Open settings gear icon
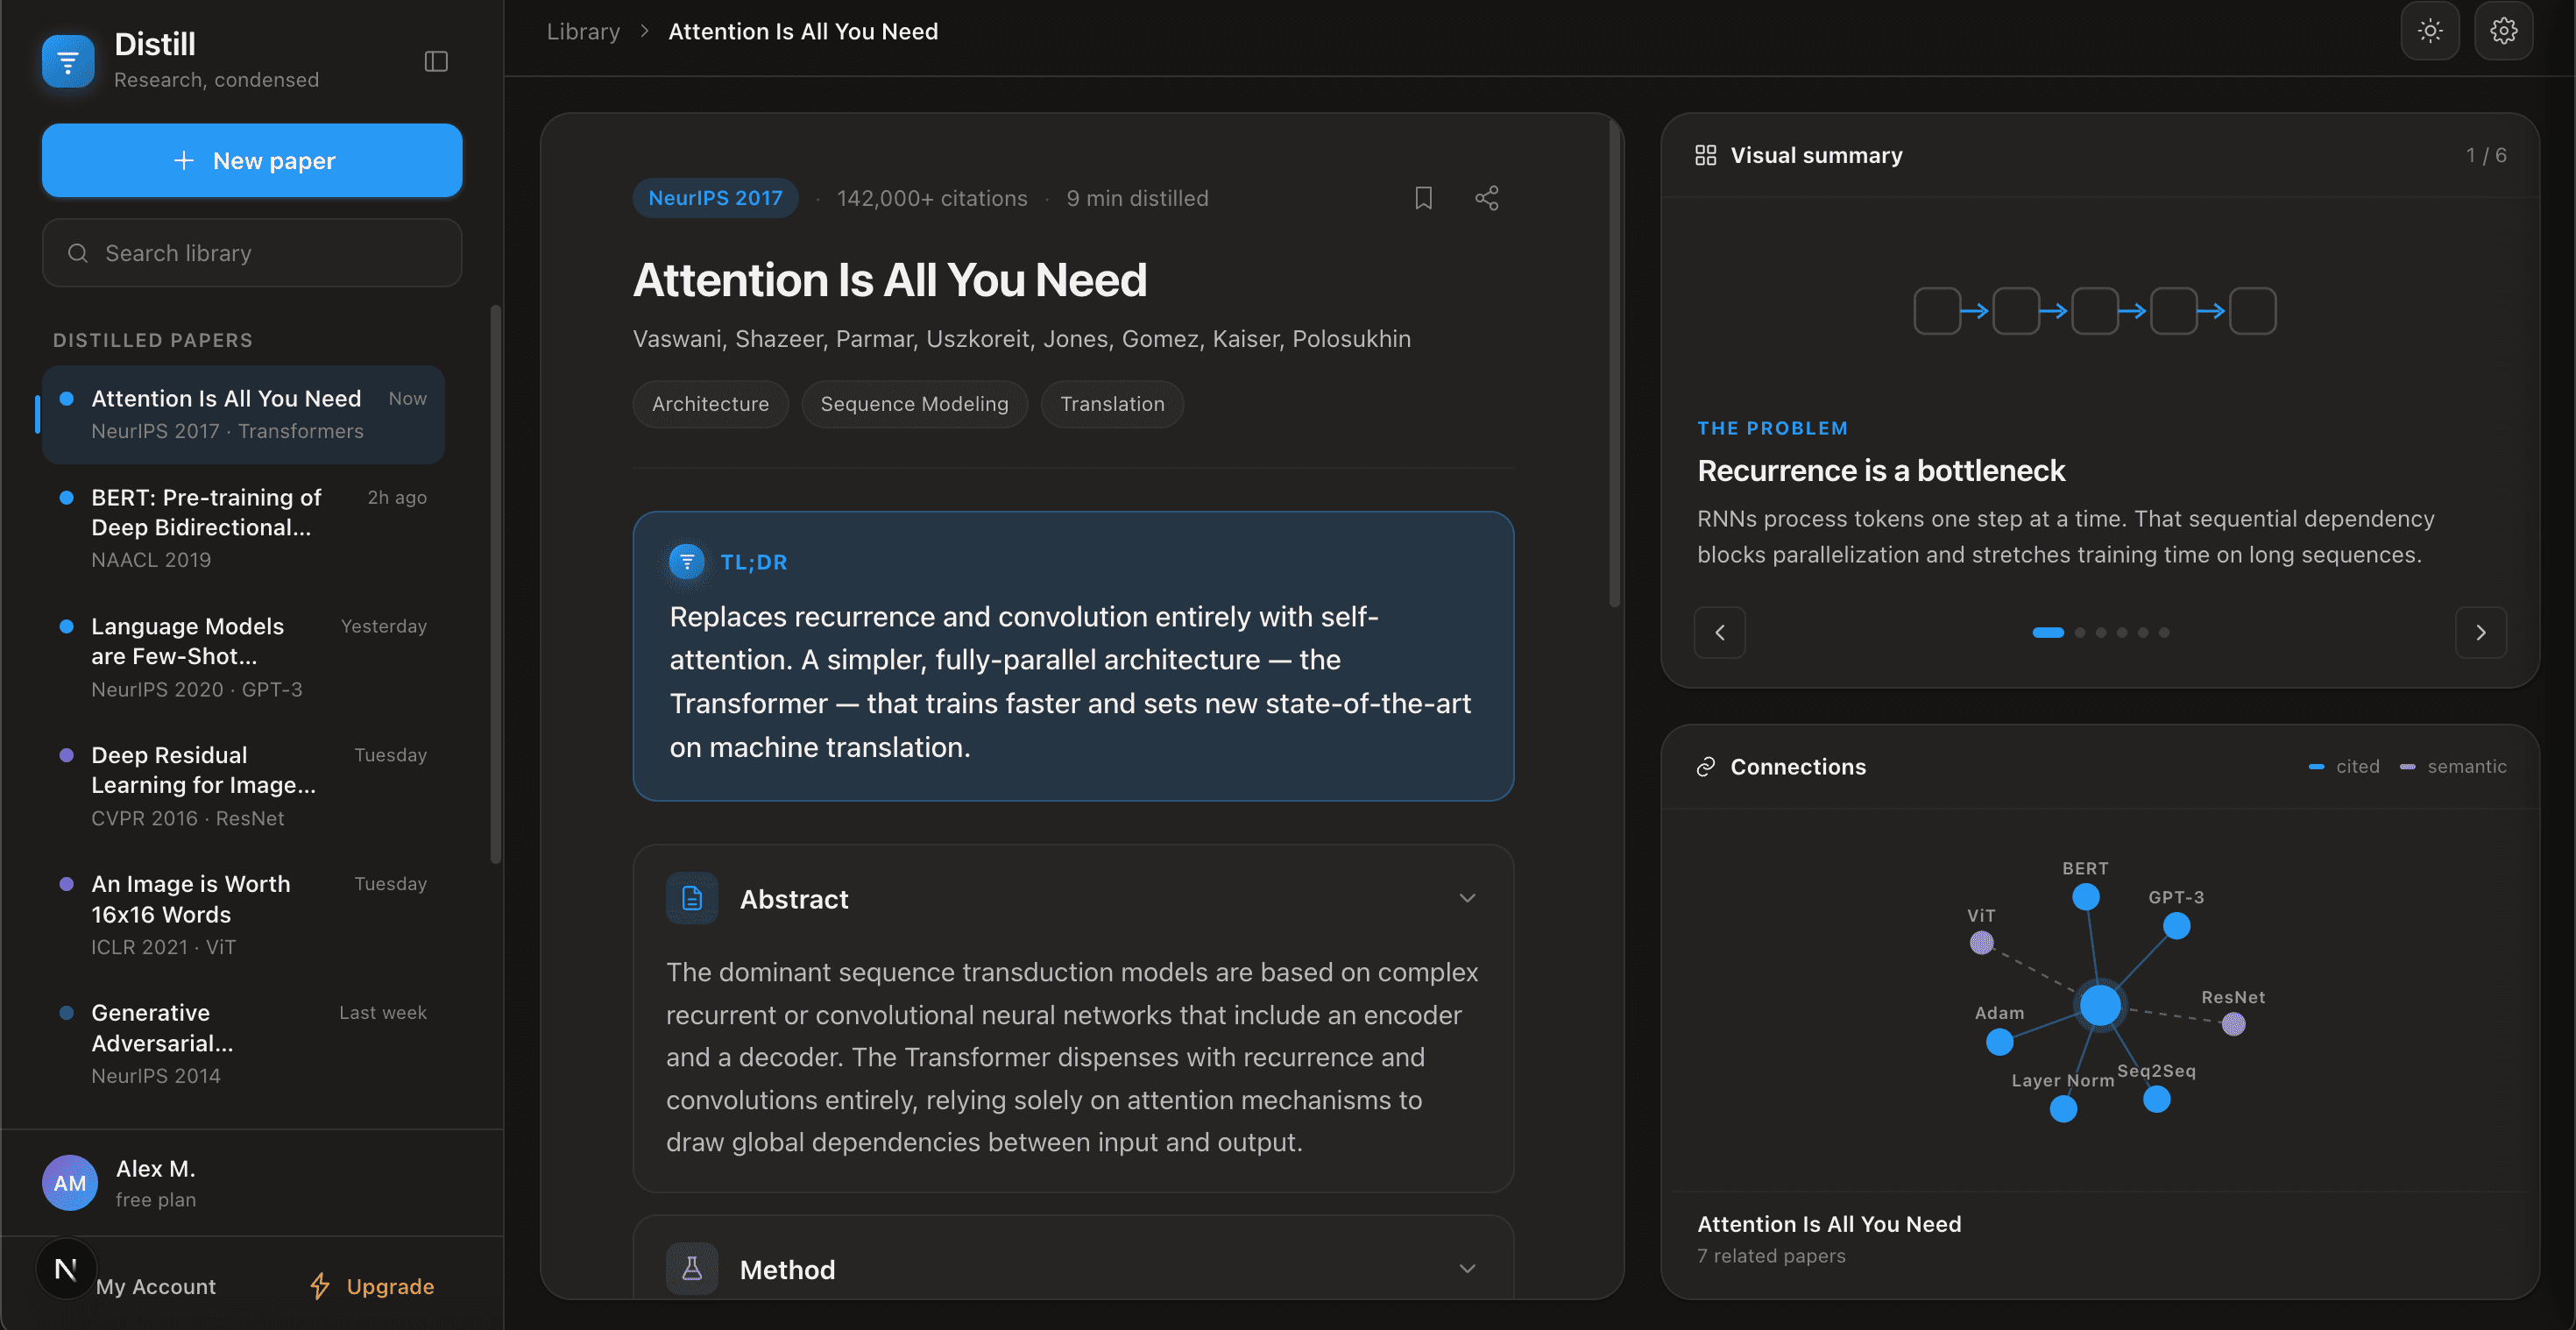Viewport: 2576px width, 1330px height. click(2503, 31)
